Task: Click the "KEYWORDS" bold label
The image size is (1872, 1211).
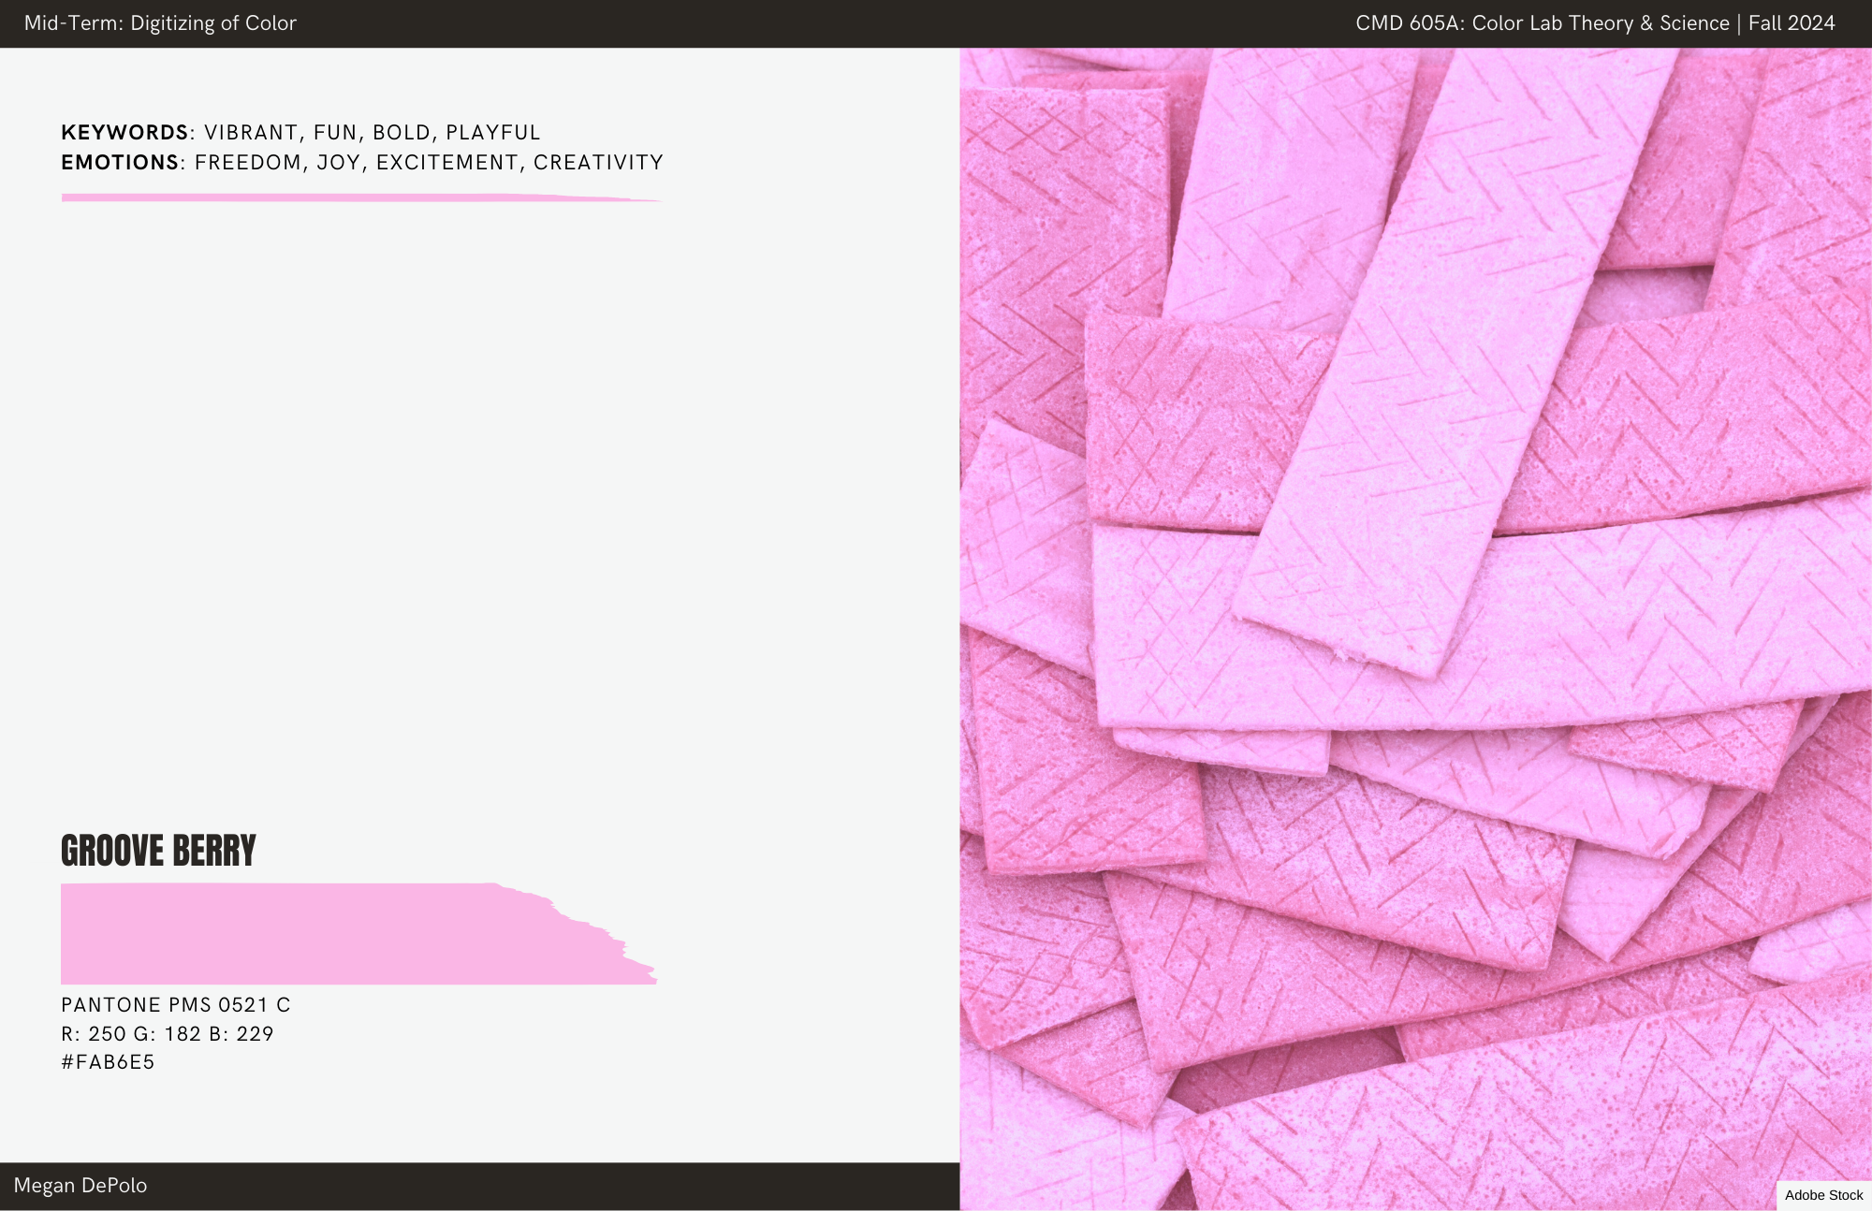Action: click(x=124, y=133)
